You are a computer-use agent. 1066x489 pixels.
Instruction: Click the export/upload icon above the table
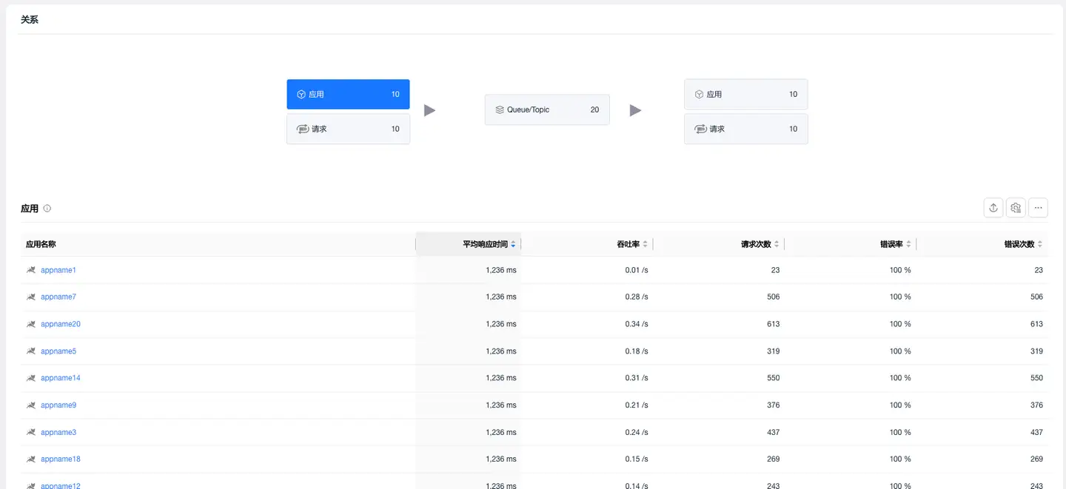993,207
